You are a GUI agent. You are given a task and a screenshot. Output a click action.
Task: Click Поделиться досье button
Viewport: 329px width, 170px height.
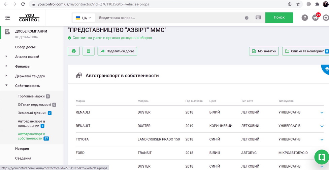(117, 51)
